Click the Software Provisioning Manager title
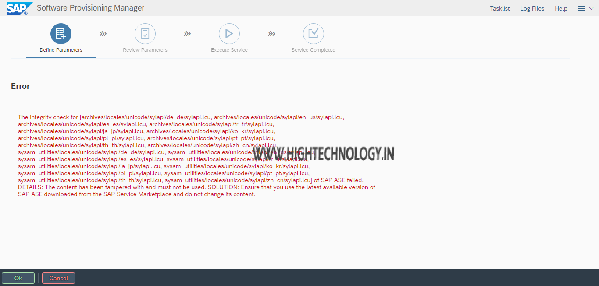The image size is (599, 286). click(x=91, y=8)
